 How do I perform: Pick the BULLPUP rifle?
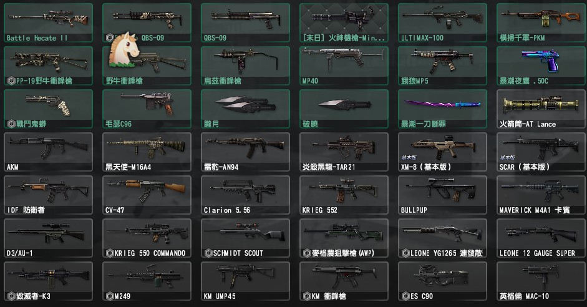click(442, 195)
